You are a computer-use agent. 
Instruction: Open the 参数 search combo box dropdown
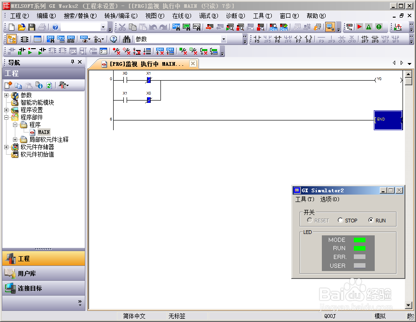[x=224, y=39]
